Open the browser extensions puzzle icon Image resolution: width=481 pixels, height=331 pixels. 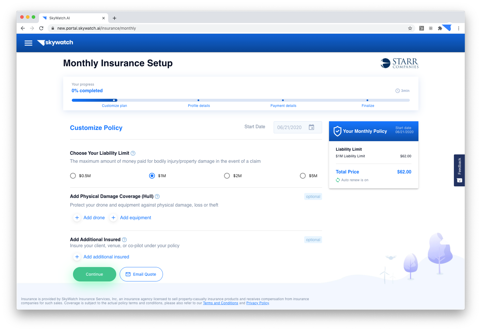point(440,28)
